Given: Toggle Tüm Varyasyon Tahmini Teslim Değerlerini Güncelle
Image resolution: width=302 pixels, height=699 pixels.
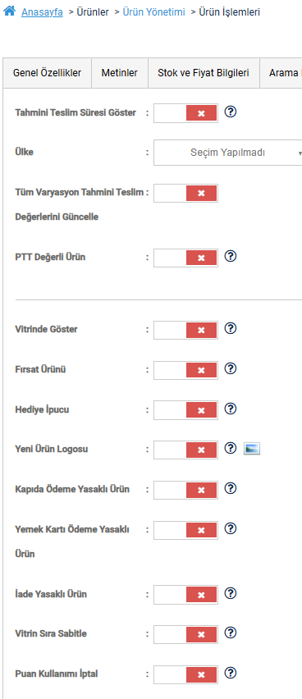Looking at the screenshot, I should [x=185, y=193].
